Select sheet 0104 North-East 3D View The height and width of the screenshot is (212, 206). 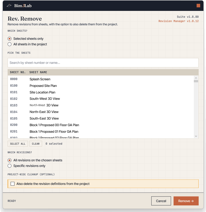pos(101,112)
